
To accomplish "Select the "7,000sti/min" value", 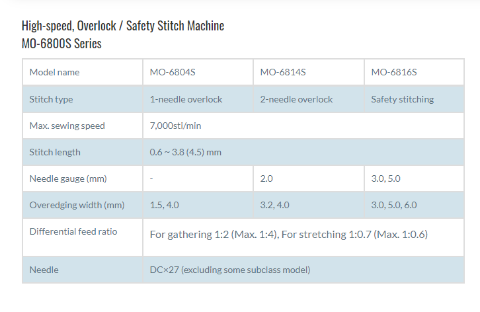I will point(177,126).
